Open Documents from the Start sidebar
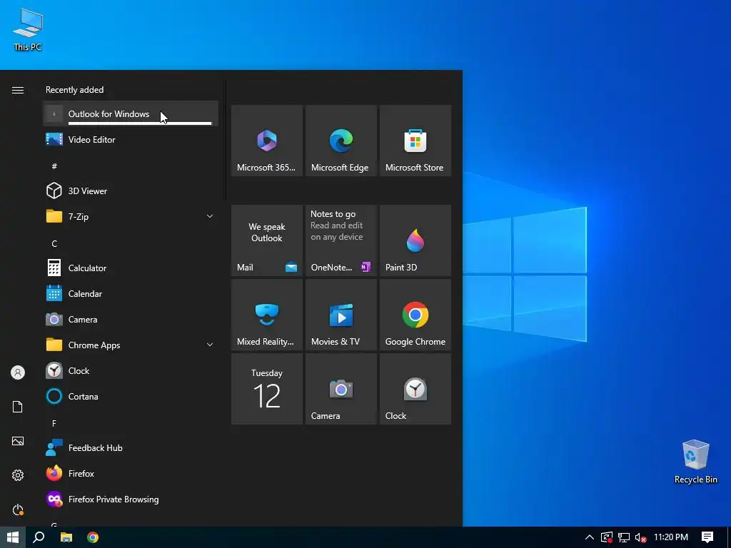This screenshot has height=548, width=731. pos(18,407)
